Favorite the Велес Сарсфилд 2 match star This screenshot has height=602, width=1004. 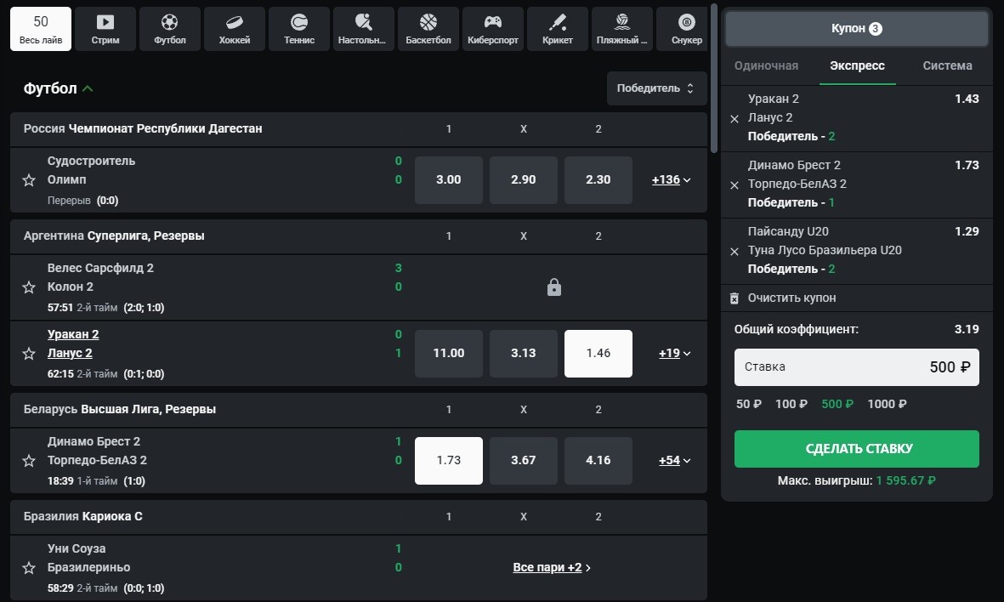(x=29, y=287)
